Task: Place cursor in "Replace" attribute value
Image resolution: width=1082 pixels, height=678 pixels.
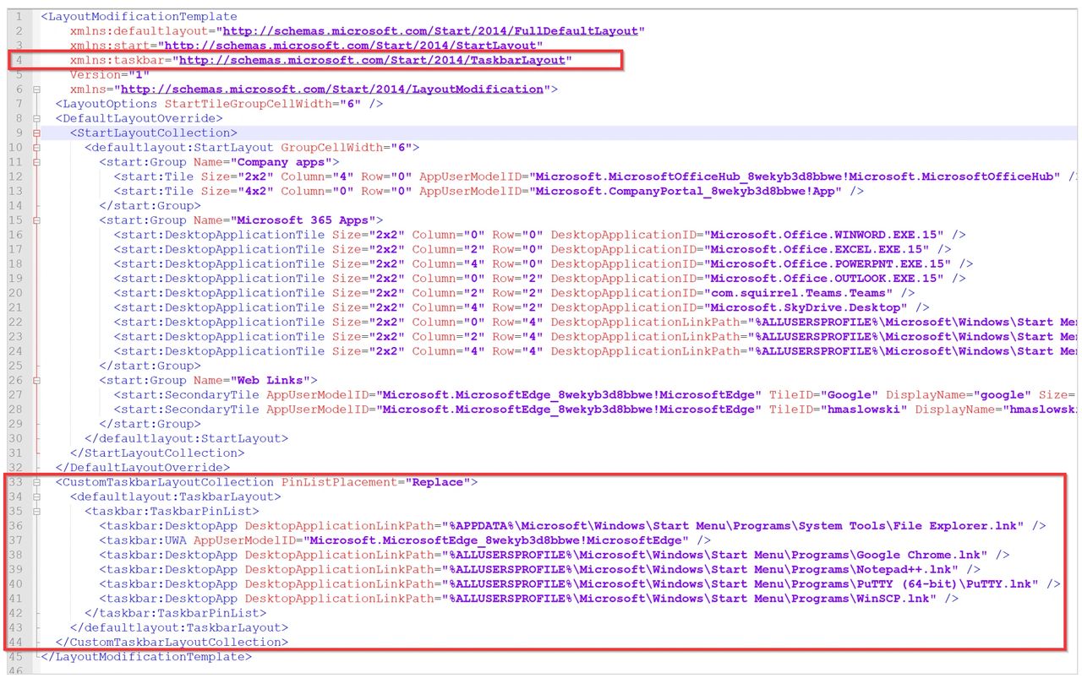Action: coord(437,482)
